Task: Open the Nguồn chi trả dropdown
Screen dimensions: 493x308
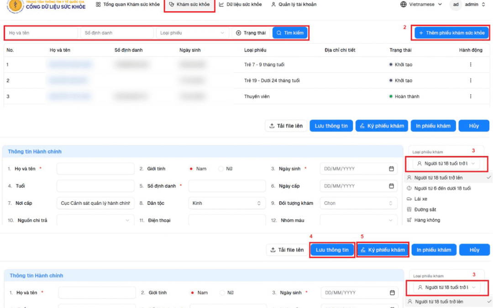Action: pyautogui.click(x=95, y=220)
